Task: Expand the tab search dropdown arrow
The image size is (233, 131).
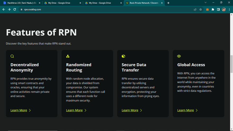Action: (206, 3)
